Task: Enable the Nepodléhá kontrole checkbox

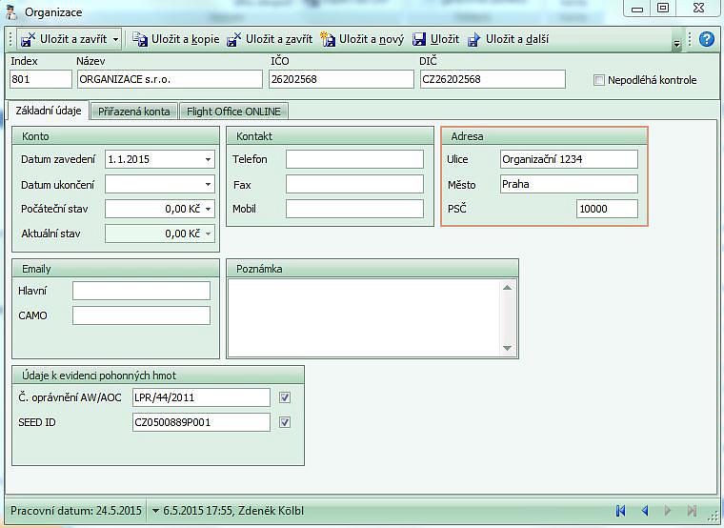Action: pyautogui.click(x=599, y=81)
